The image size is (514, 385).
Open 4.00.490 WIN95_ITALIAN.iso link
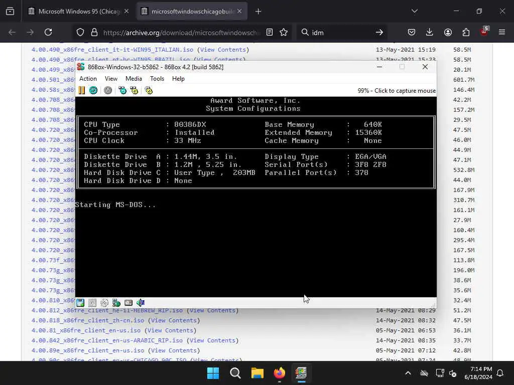point(112,50)
